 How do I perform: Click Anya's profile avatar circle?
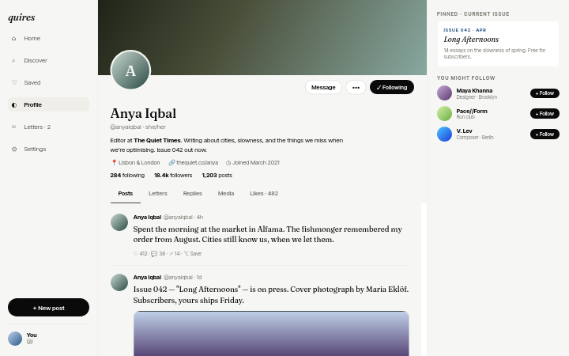[x=130, y=70]
